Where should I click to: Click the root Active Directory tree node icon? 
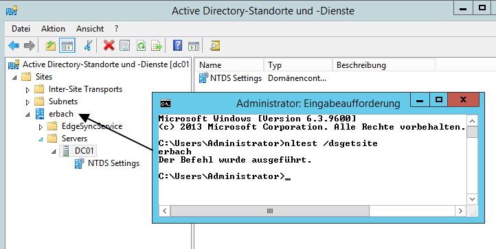point(14,64)
